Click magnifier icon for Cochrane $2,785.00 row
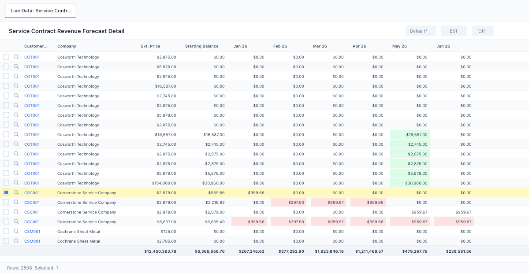This screenshot has height=273, width=529. pos(16,241)
